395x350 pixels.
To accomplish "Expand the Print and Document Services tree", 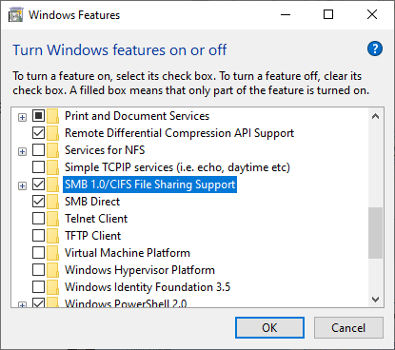I will pyautogui.click(x=22, y=117).
